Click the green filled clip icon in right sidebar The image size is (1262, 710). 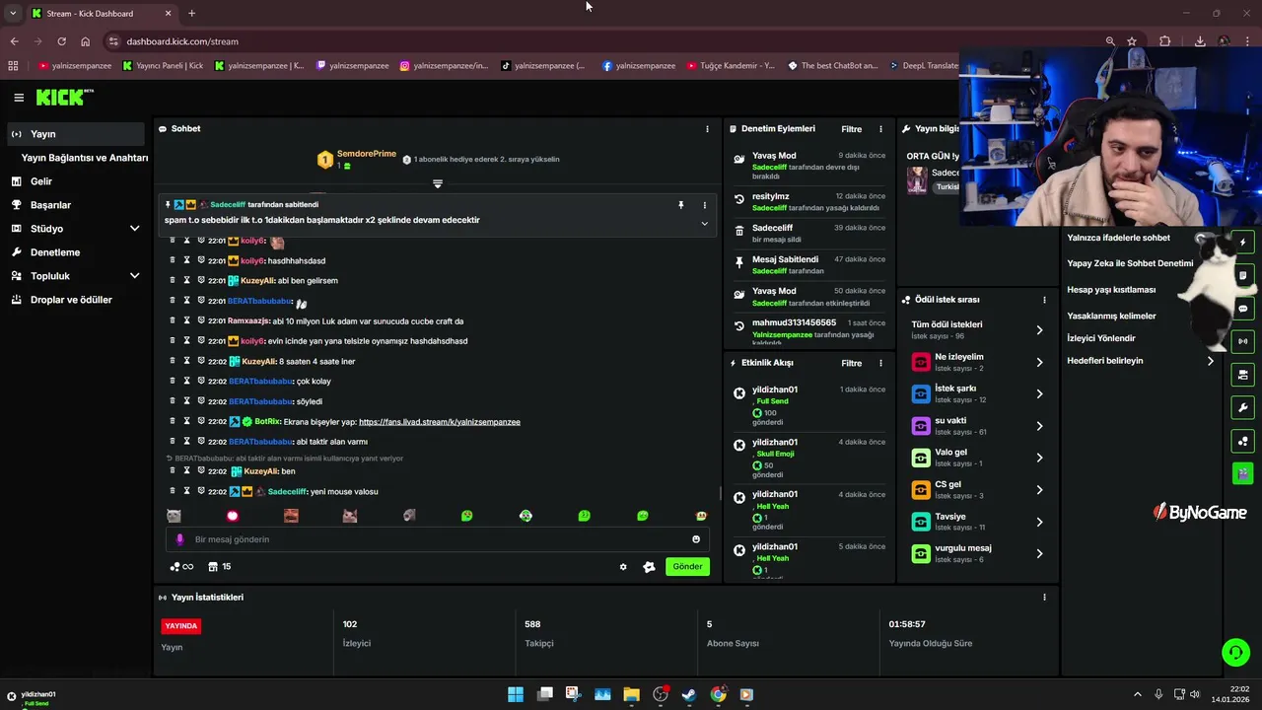coord(1242,473)
